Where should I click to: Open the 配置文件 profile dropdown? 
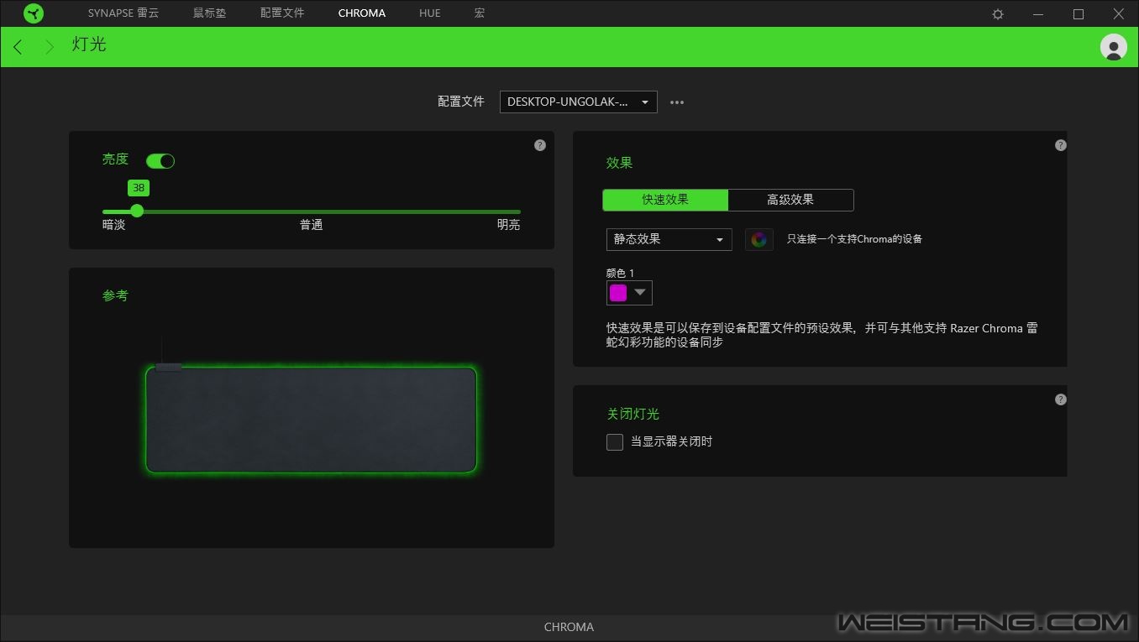[579, 102]
